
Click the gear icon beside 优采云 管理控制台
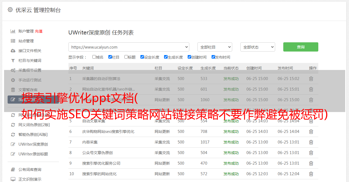tap(10, 10)
